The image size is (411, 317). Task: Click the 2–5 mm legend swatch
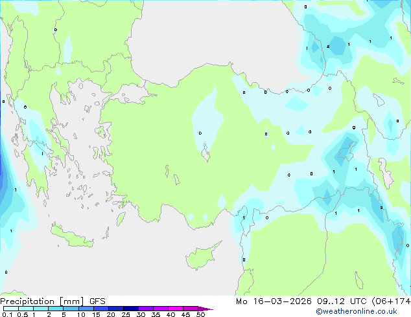pos(56,309)
